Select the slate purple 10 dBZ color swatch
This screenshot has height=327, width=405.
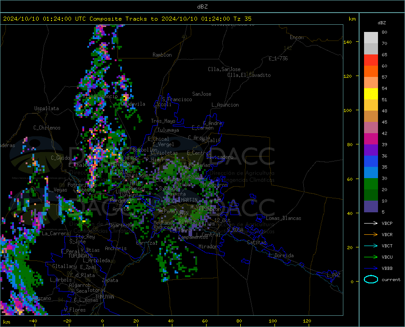[371, 206]
